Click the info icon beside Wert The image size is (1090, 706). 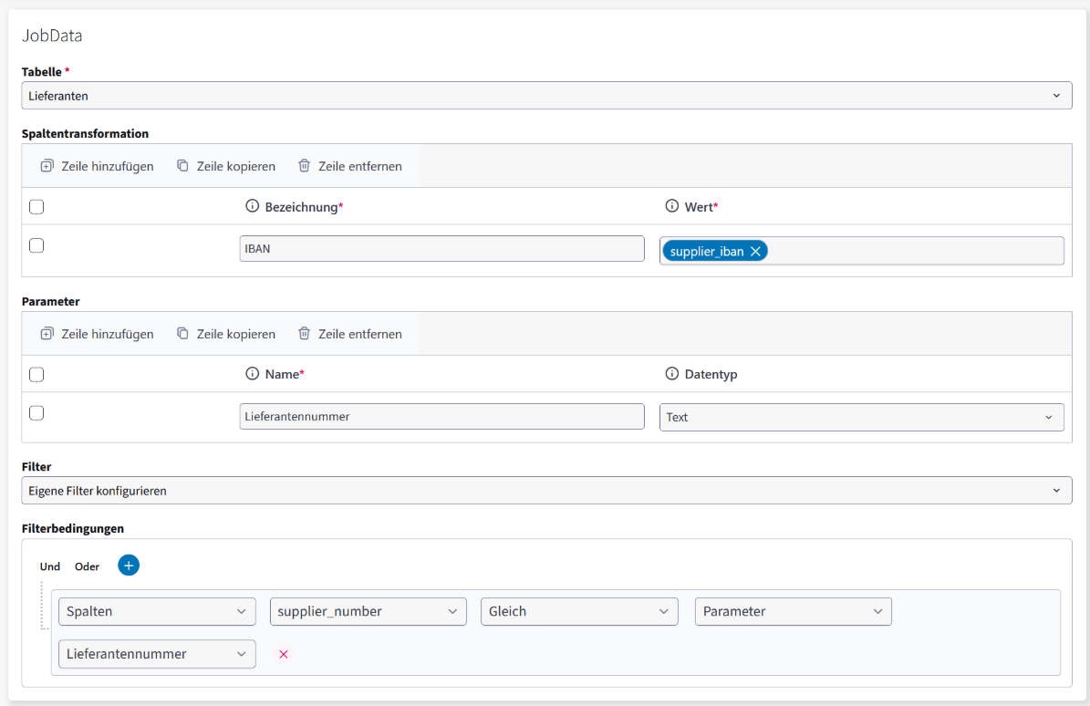(671, 206)
